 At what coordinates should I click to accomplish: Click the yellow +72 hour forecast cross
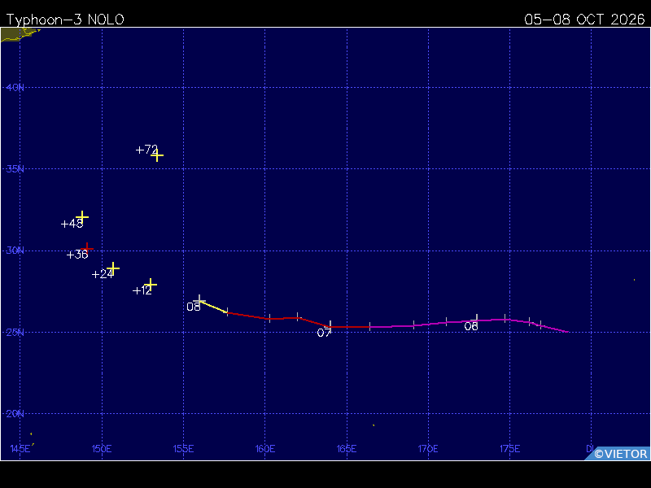click(157, 155)
